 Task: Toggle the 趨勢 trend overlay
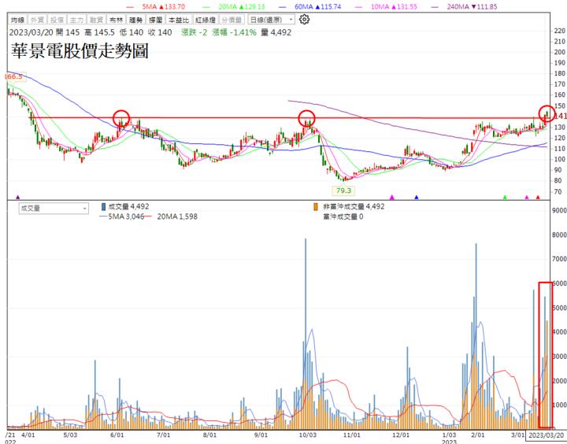tap(136, 20)
